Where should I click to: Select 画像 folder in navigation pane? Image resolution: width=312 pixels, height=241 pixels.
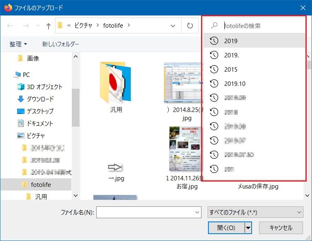coord(33,58)
